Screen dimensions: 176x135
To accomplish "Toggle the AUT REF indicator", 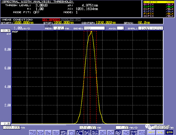I will [118, 133].
